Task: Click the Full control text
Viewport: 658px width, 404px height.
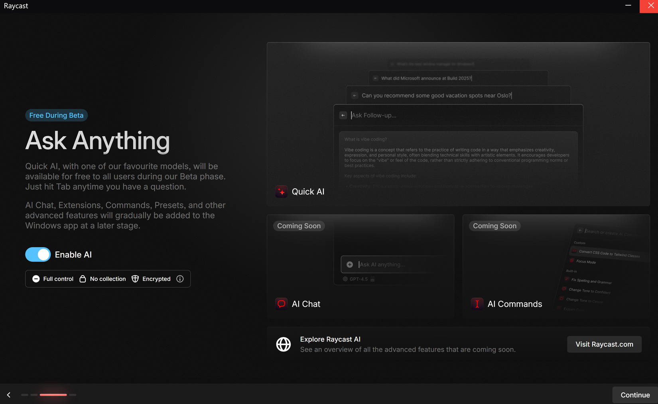Action: pyautogui.click(x=58, y=279)
